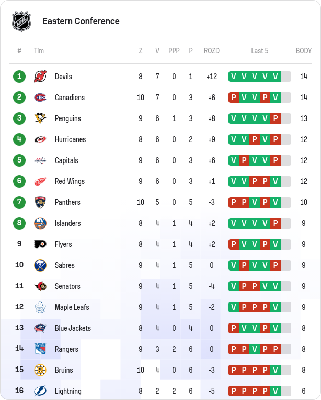Click Canadiens' first red P result badge
The height and width of the screenshot is (400, 321).
click(x=234, y=98)
